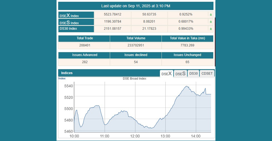
Task: Open the DS30 chart tab
Action: tap(193, 73)
